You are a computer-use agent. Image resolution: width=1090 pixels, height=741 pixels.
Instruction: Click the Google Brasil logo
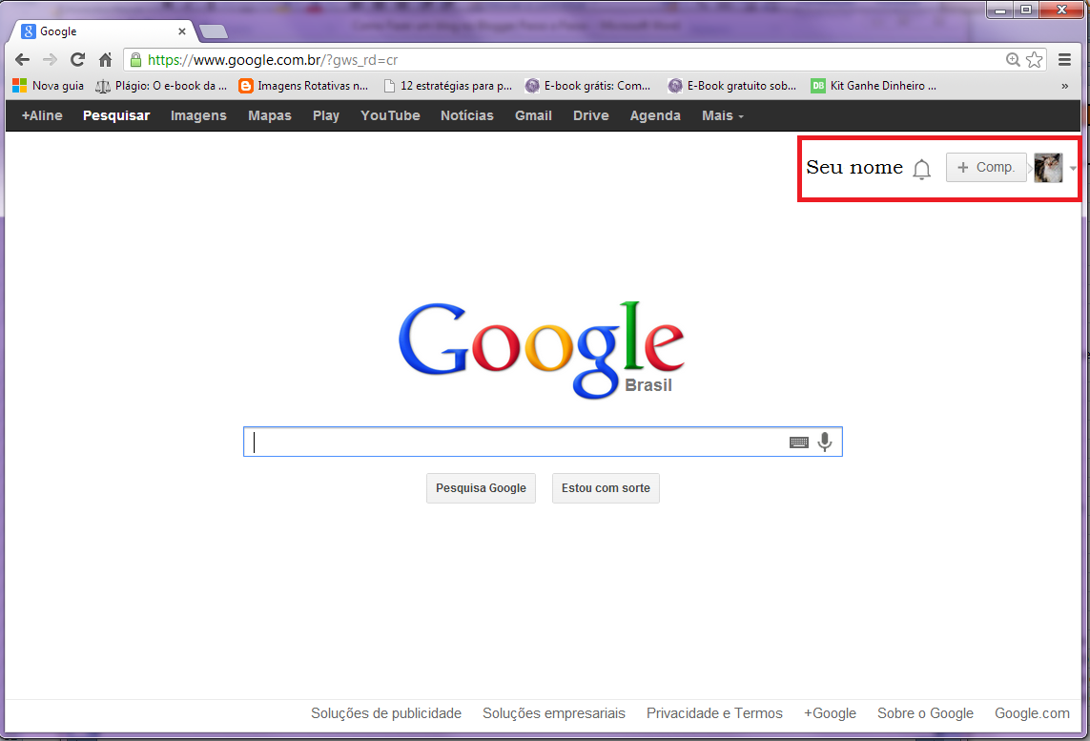click(542, 350)
